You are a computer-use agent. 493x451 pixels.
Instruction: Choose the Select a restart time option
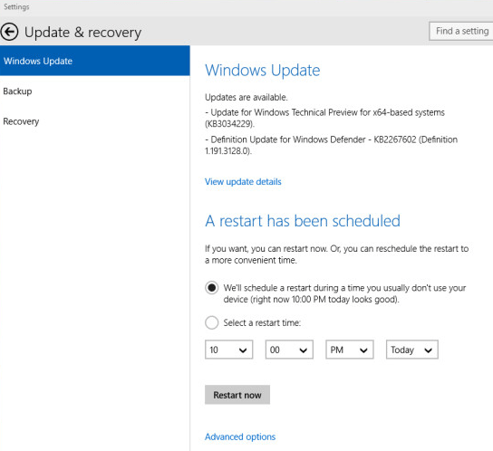tap(211, 322)
